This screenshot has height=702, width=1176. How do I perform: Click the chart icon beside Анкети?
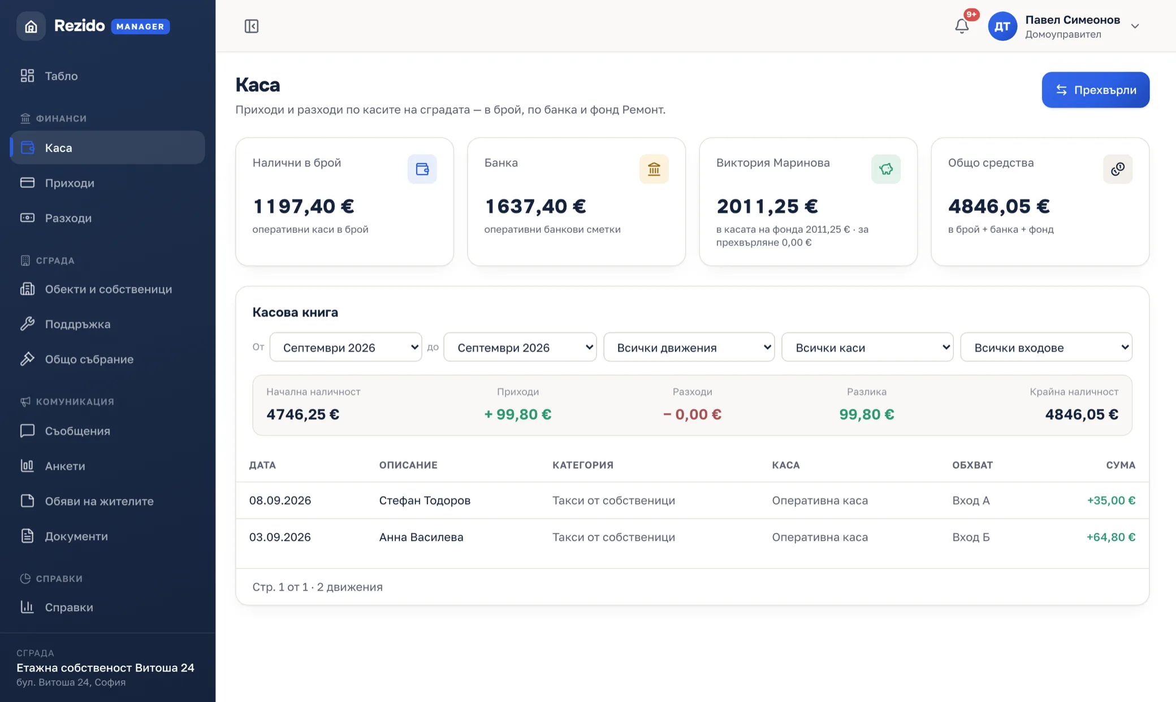click(27, 466)
